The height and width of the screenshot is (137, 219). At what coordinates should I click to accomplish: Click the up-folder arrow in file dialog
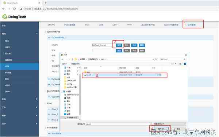(x=72, y=59)
